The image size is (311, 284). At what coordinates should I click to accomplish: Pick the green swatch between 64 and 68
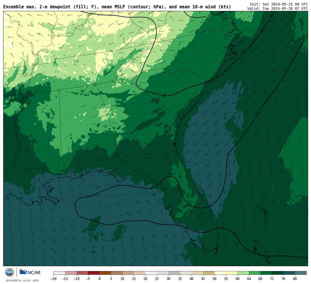coord(255,273)
